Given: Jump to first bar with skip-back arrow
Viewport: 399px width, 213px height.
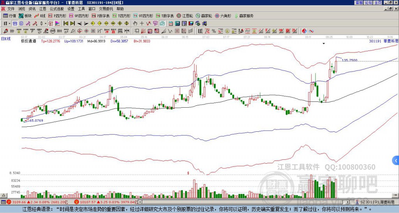Looking at the screenshot, I should click(x=65, y=24).
